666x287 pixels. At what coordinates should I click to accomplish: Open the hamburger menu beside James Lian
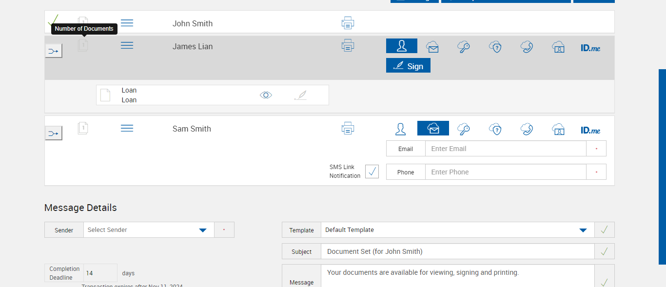pyautogui.click(x=127, y=45)
